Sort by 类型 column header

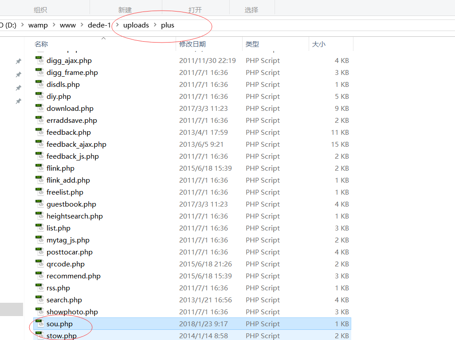tap(252, 44)
